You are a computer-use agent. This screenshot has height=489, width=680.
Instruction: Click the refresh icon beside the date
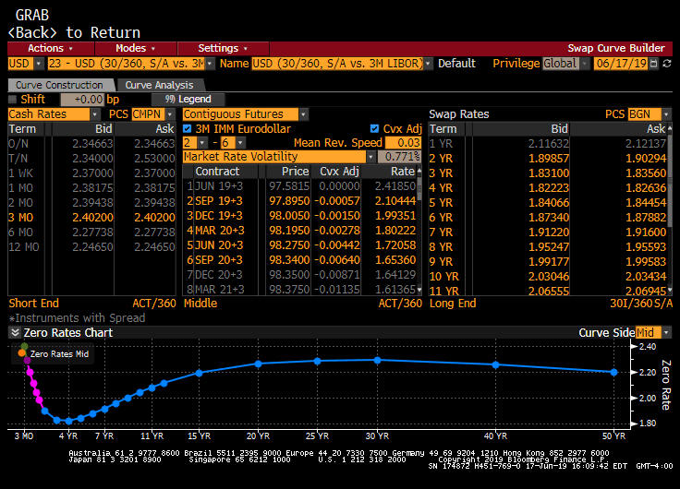667,64
